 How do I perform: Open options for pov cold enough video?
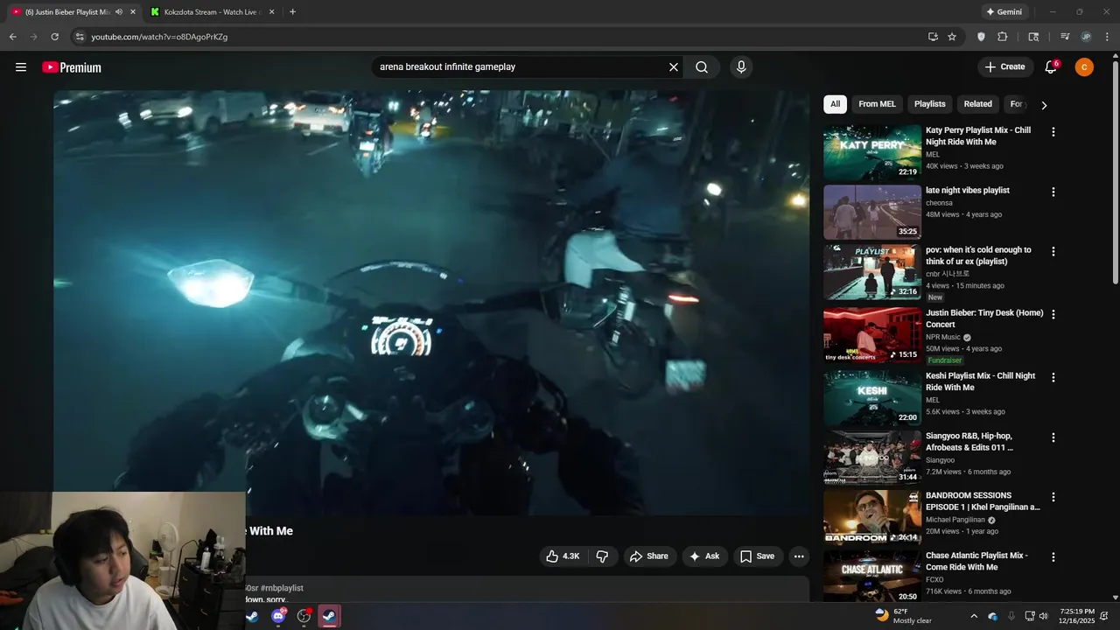1053,251
